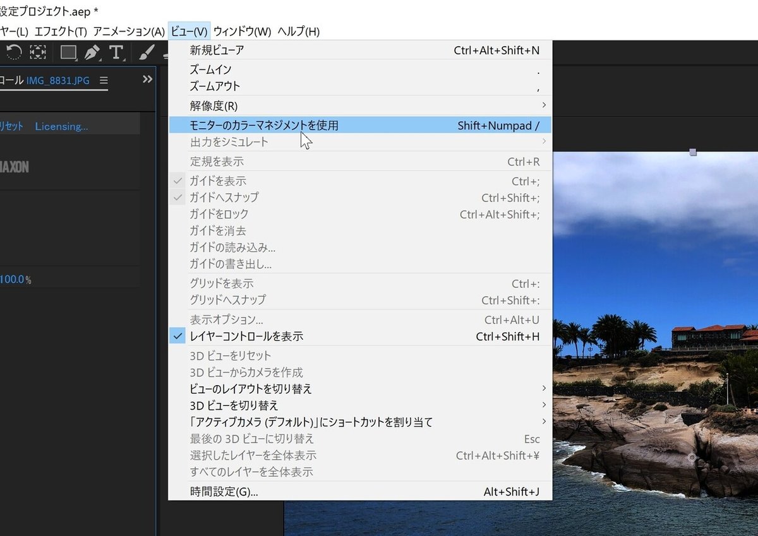This screenshot has width=758, height=536.
Task: Select the Brush tool
Action: coord(146,52)
